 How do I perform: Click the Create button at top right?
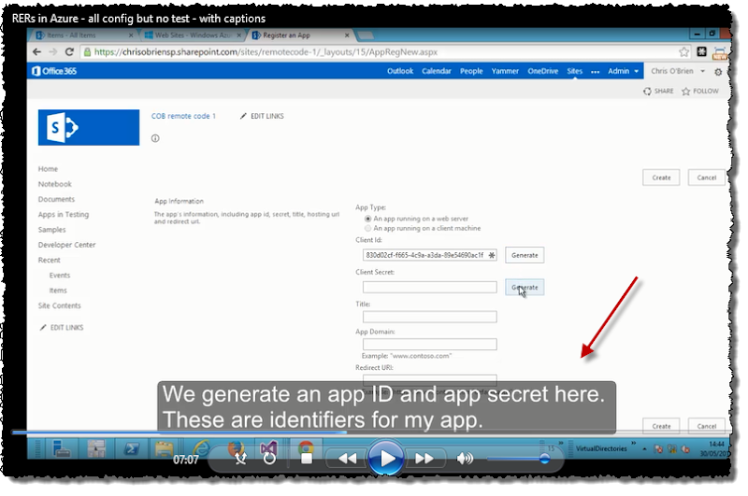[x=661, y=177]
